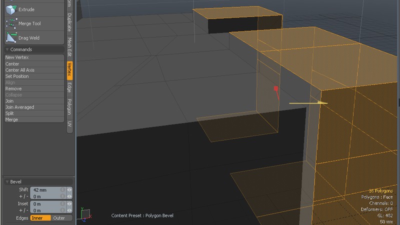Click the Polygons : Face status text
The image size is (400, 225).
tap(377, 197)
